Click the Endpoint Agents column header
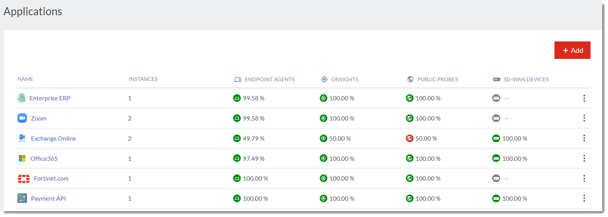 [270, 79]
